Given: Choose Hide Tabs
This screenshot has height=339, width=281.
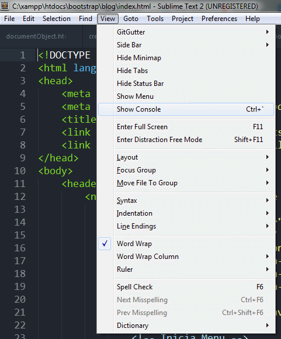Looking at the screenshot, I should 186,71.
